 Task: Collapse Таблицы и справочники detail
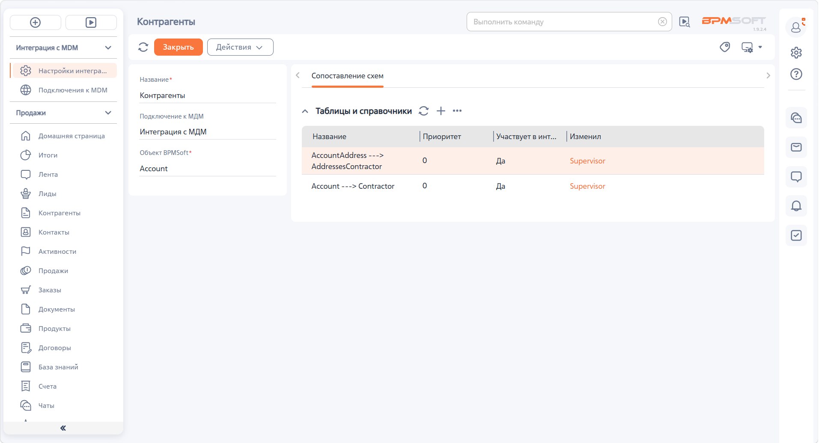click(x=305, y=111)
